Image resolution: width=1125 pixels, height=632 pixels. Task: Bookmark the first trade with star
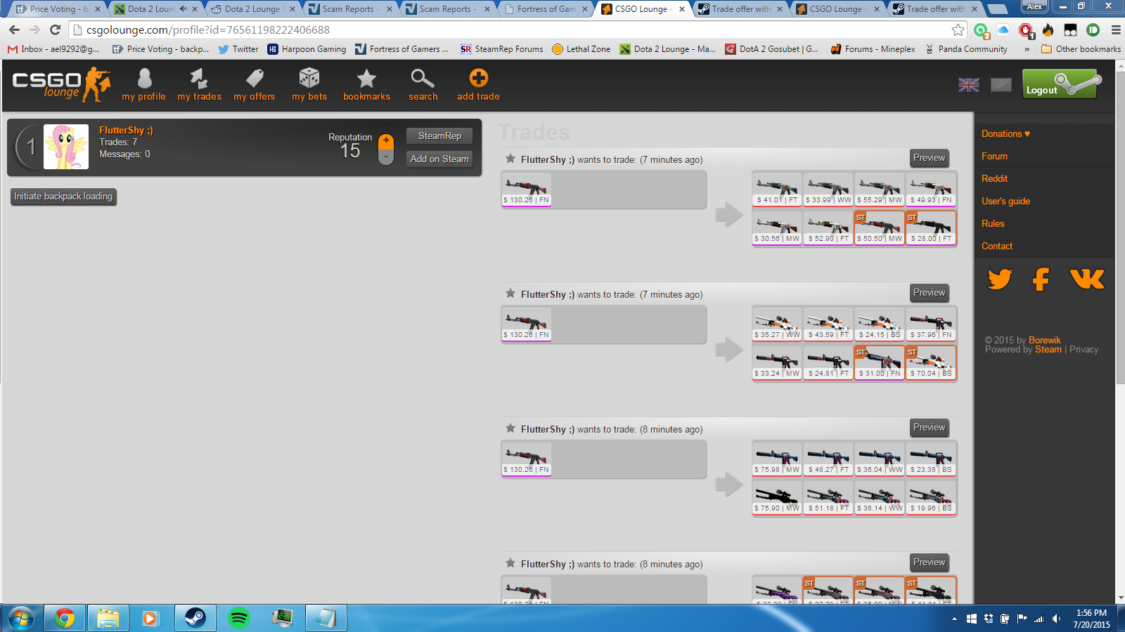point(510,159)
